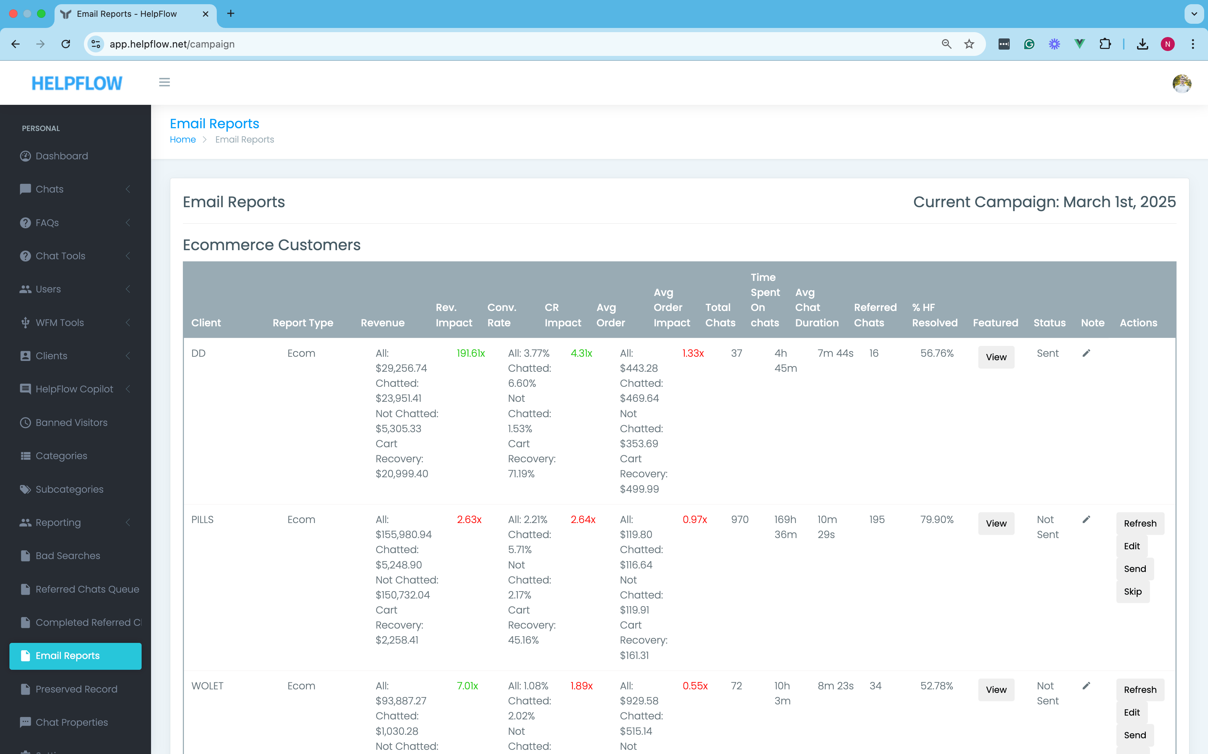Open Banned Visitors in the sidebar
This screenshot has width=1208, height=754.
click(x=71, y=422)
